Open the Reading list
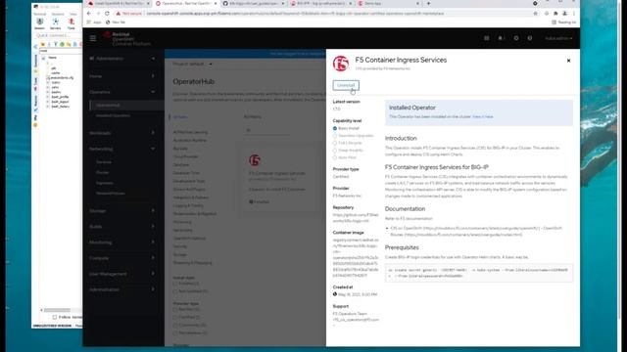The height and width of the screenshot is (352, 627). point(564,22)
